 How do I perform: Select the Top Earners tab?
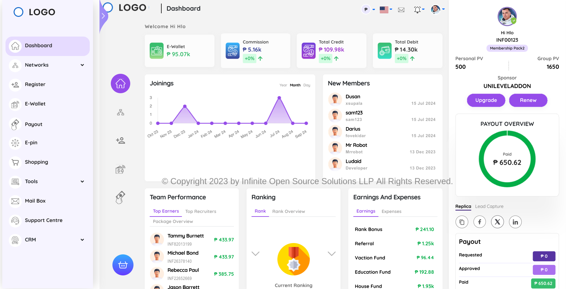[x=166, y=211]
